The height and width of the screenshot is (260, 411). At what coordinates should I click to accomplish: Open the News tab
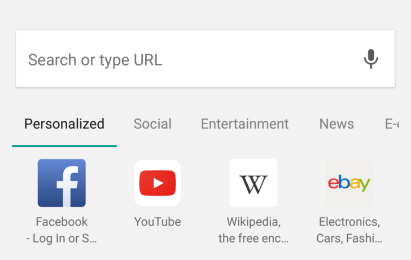336,124
